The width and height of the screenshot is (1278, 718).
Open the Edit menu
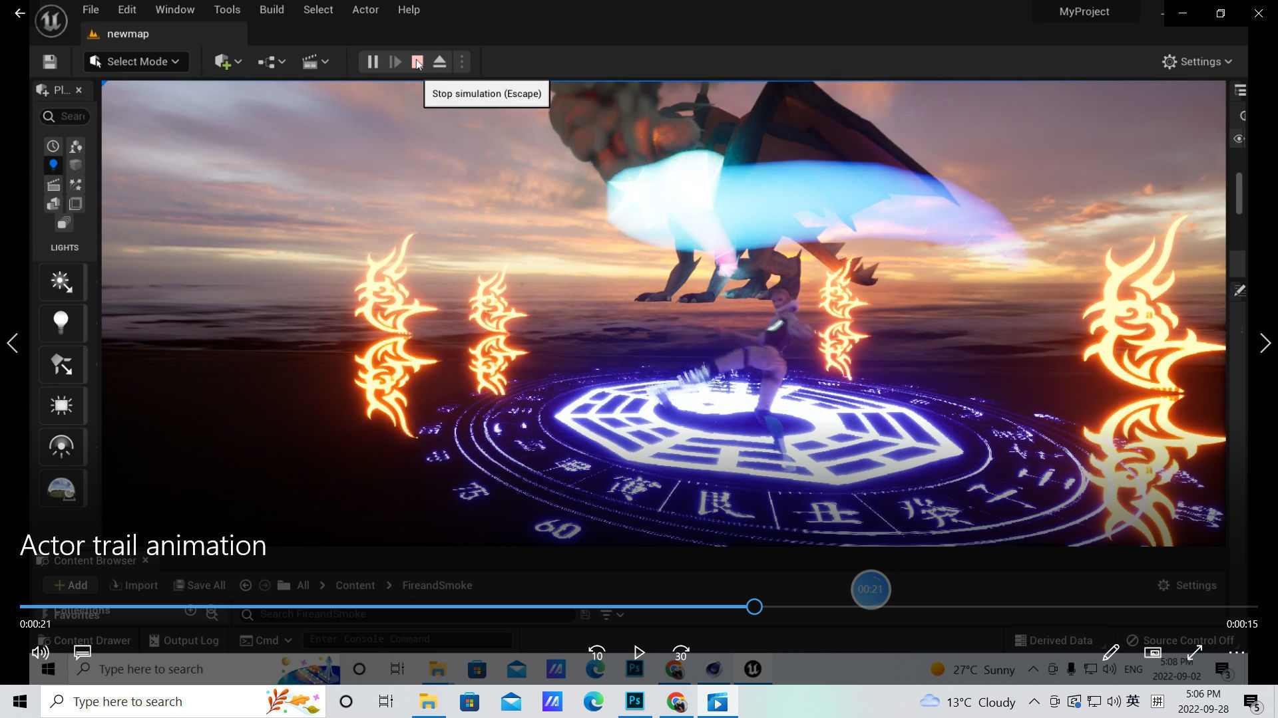(126, 10)
